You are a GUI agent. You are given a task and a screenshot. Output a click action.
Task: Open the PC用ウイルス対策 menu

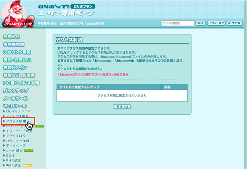tap(21, 83)
